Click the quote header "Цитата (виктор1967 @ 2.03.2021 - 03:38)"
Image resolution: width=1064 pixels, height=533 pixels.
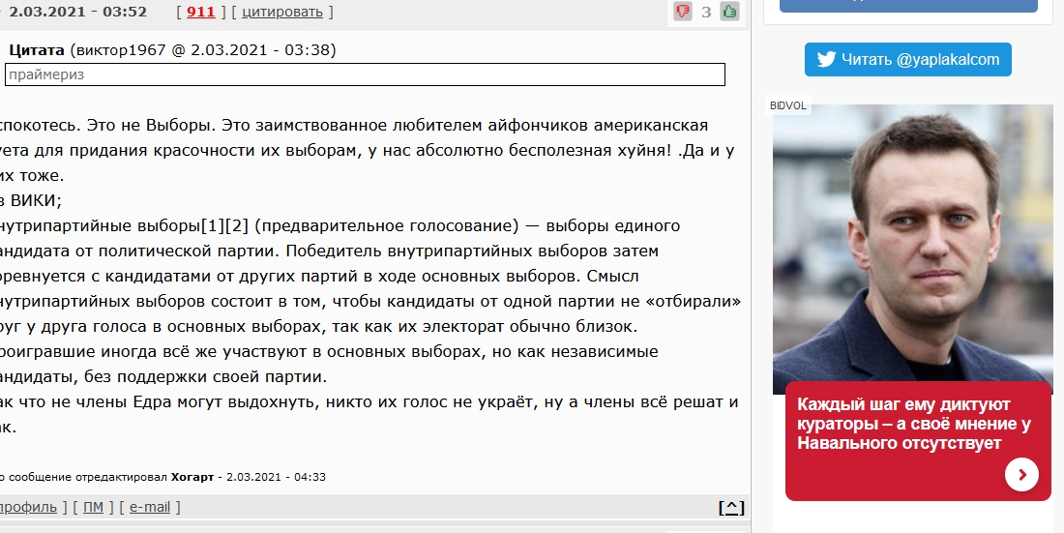[172, 49]
